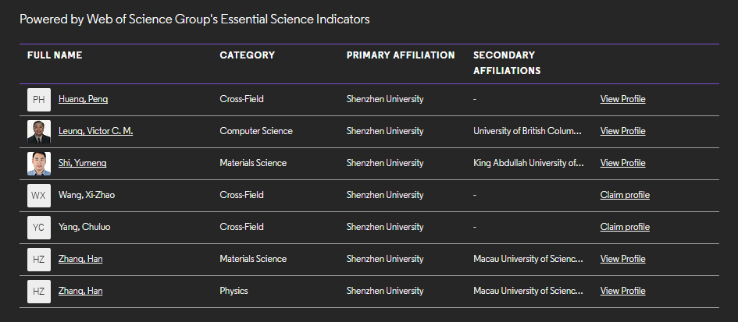Image resolution: width=738 pixels, height=322 pixels.
Task: View Profile for Huang, Peng
Action: pyautogui.click(x=622, y=99)
